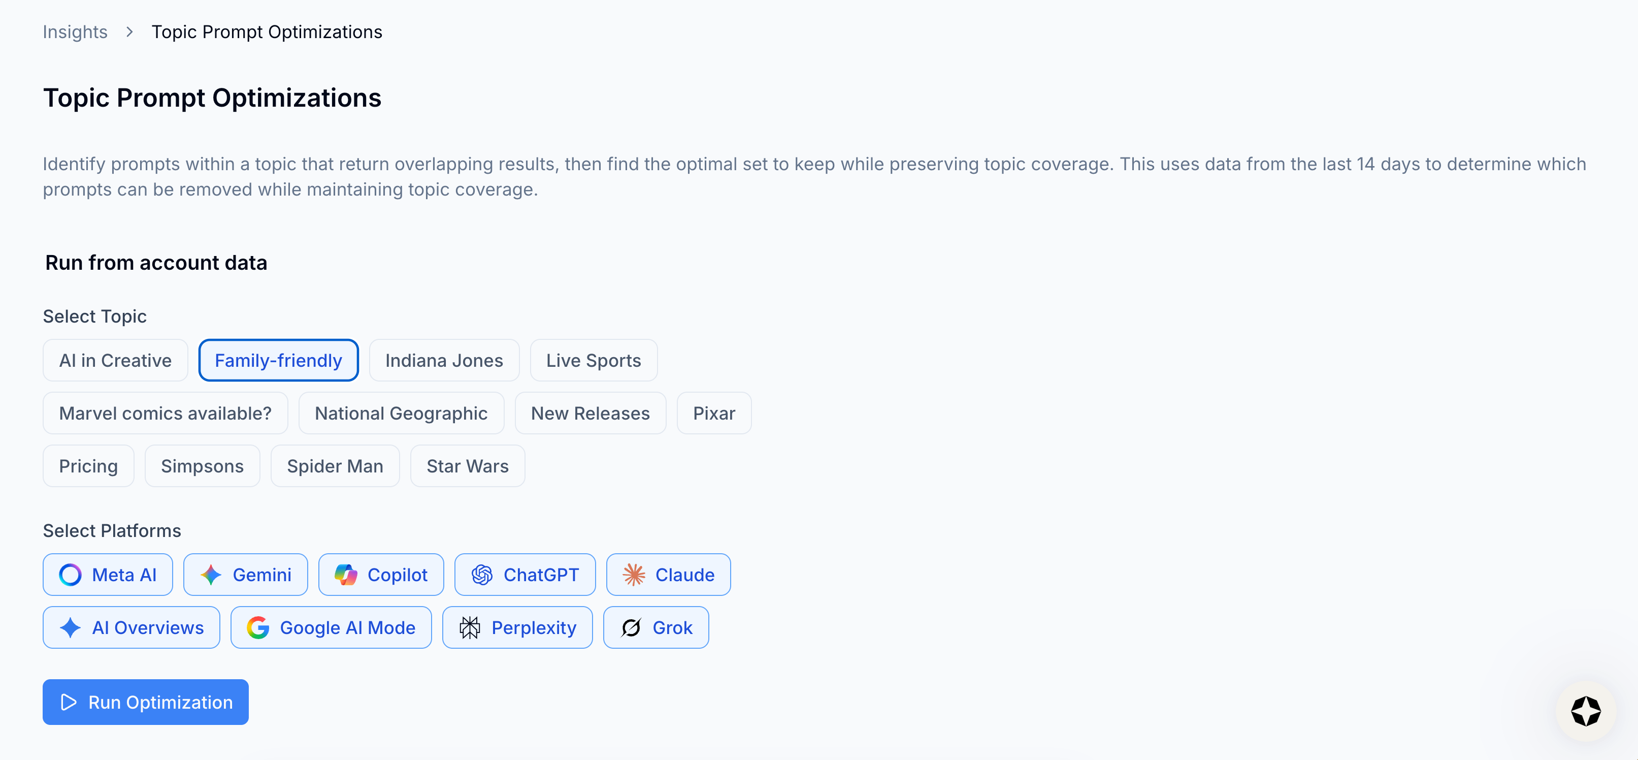The image size is (1638, 760).
Task: Deselect the AI Overviews platform chip
Action: (132, 628)
